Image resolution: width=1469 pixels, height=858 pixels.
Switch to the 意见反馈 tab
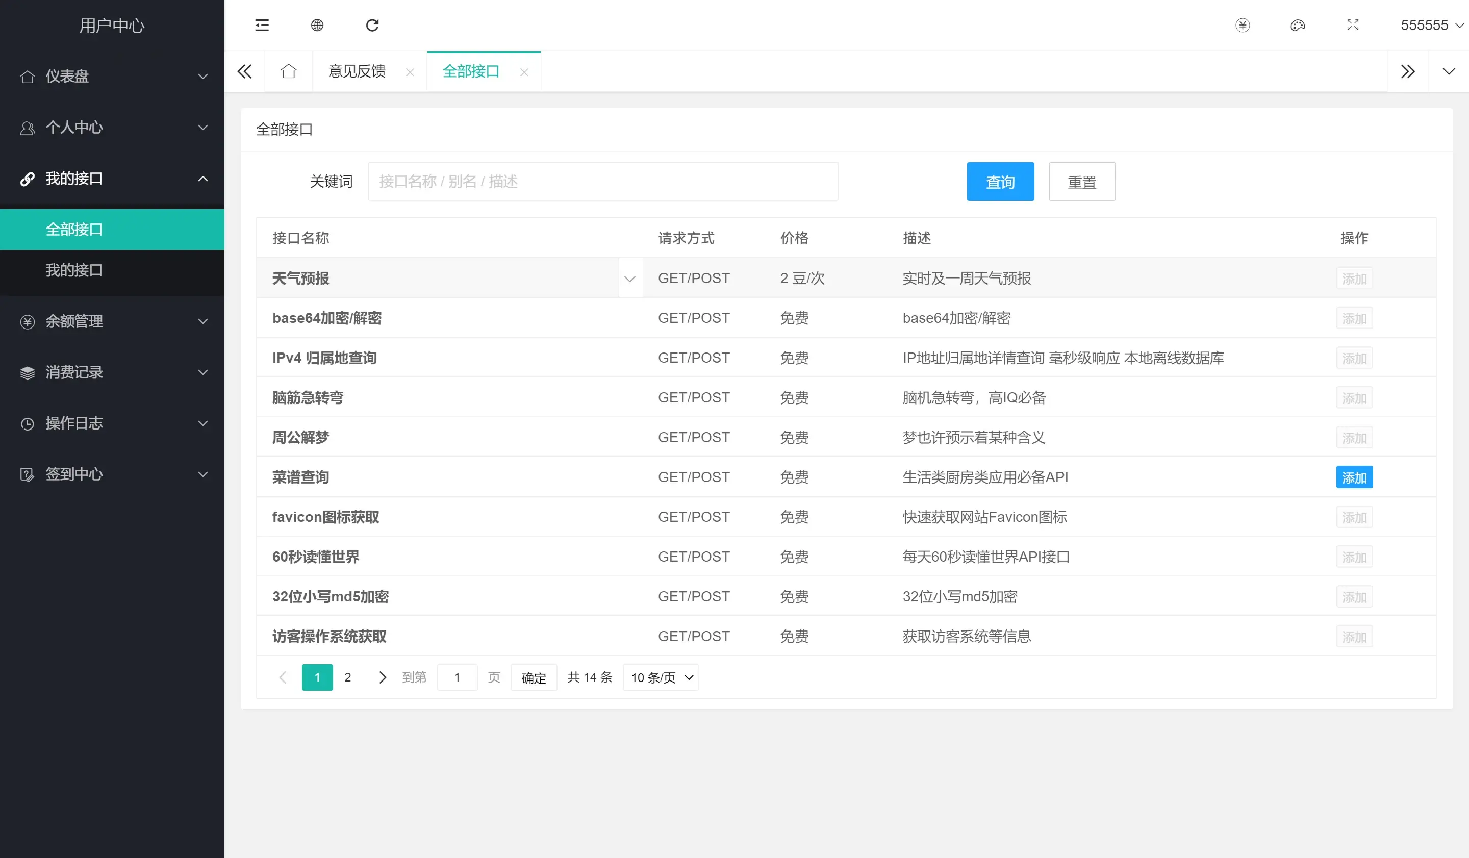click(x=357, y=71)
